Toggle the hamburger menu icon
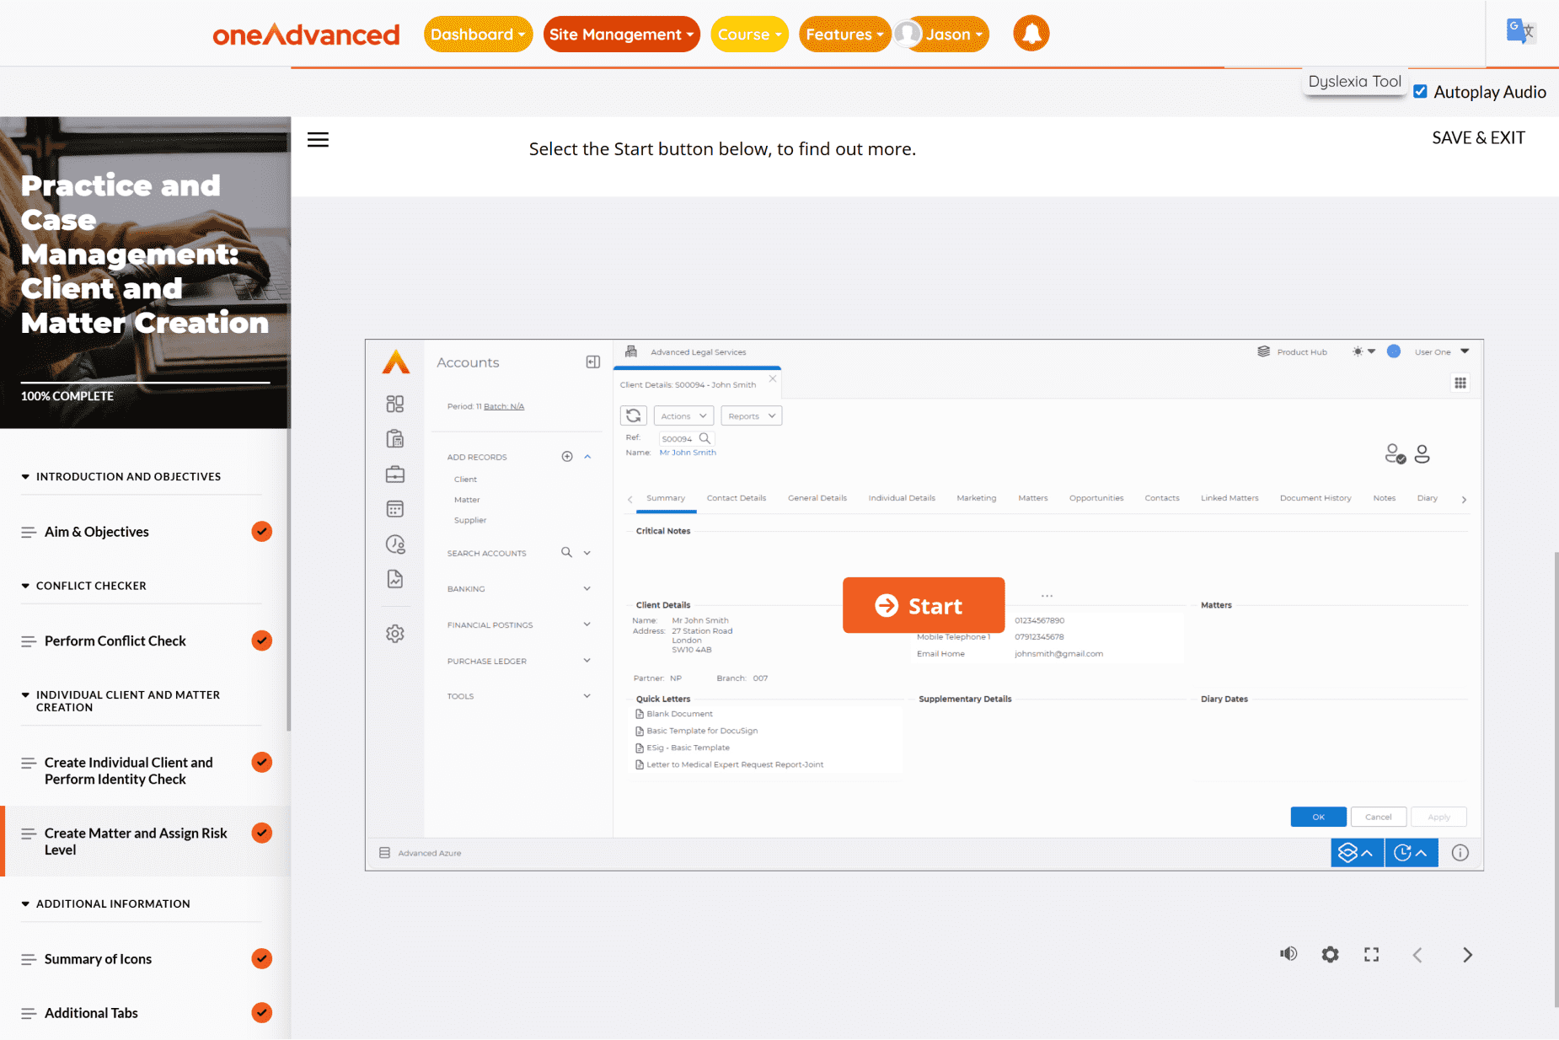 (x=318, y=140)
